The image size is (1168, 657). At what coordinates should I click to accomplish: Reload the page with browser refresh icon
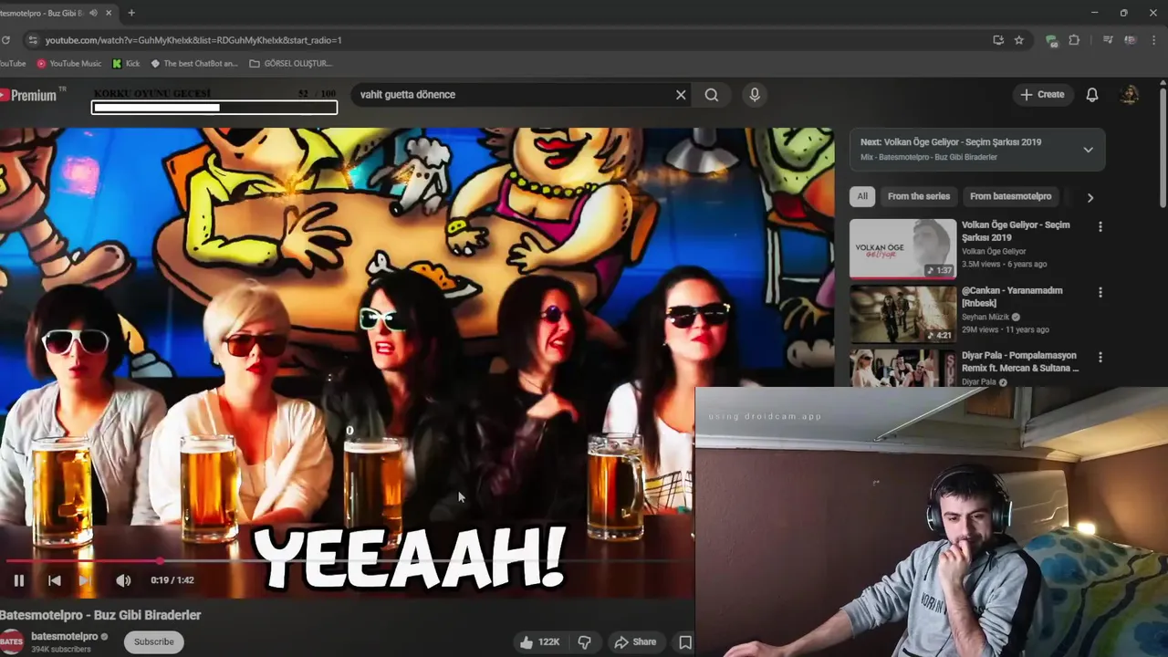[x=5, y=40]
